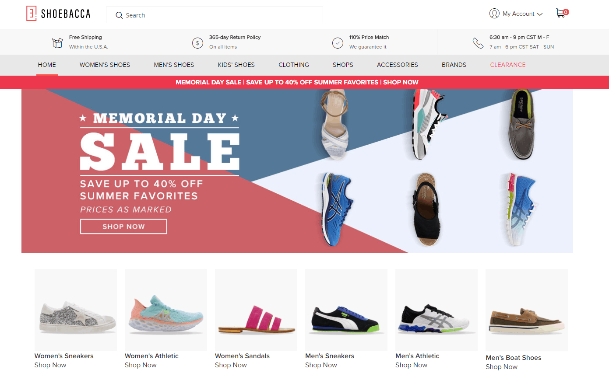Click the blue Asics runner in hero banner
Screen dimensions: 609x380
pos(337,209)
